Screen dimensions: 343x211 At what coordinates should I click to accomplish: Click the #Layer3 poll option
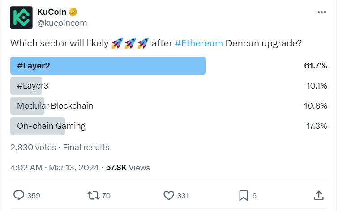point(32,86)
